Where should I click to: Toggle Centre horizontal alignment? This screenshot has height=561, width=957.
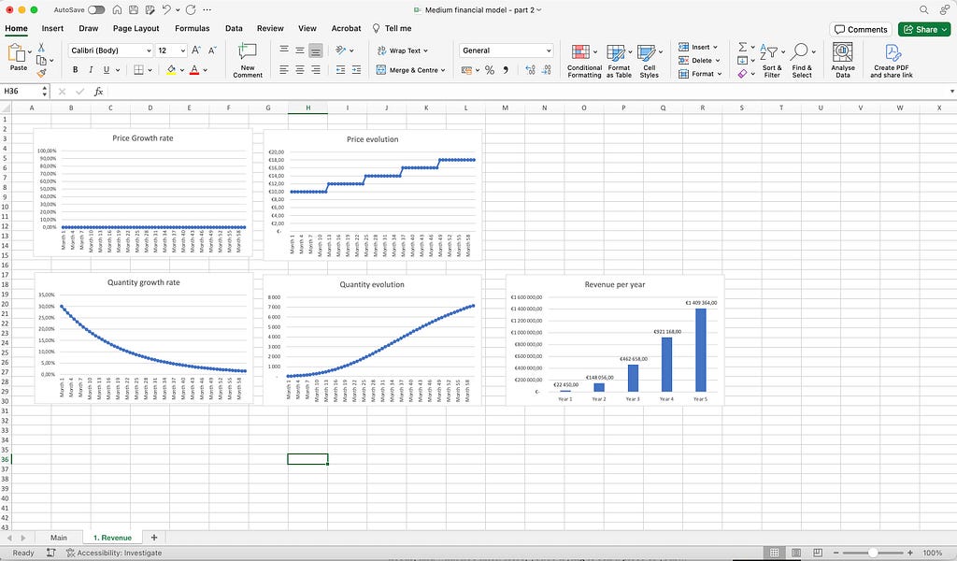[x=300, y=70]
